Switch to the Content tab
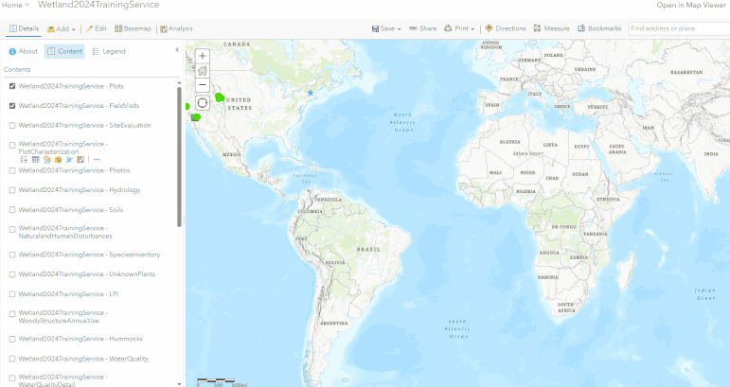The width and height of the screenshot is (730, 387). tap(64, 51)
